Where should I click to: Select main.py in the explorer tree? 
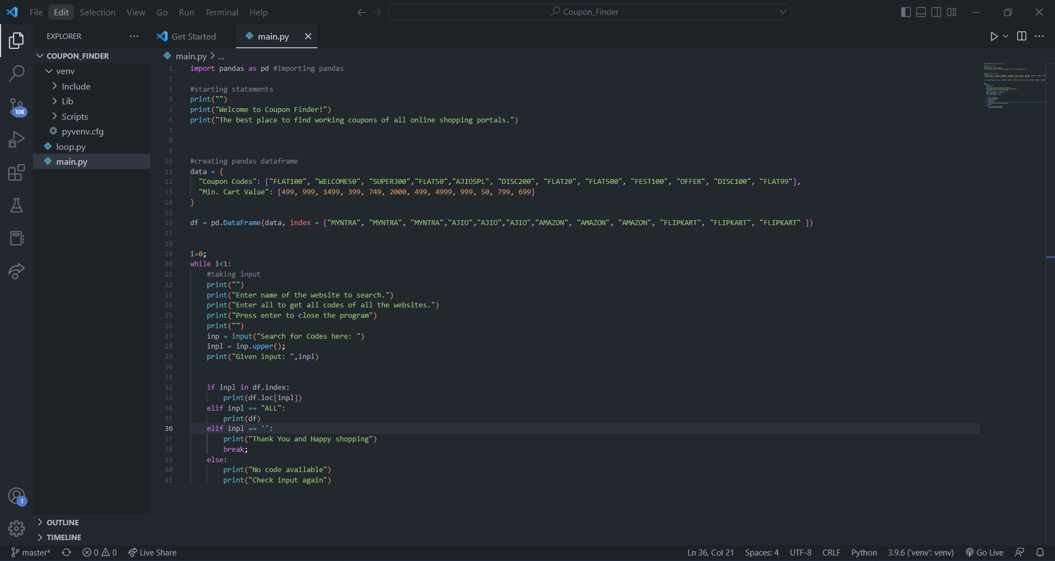[91, 161]
